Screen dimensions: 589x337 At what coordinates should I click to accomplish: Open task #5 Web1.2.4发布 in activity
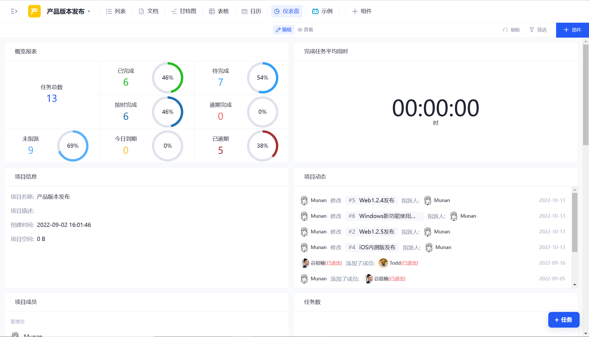pos(371,200)
